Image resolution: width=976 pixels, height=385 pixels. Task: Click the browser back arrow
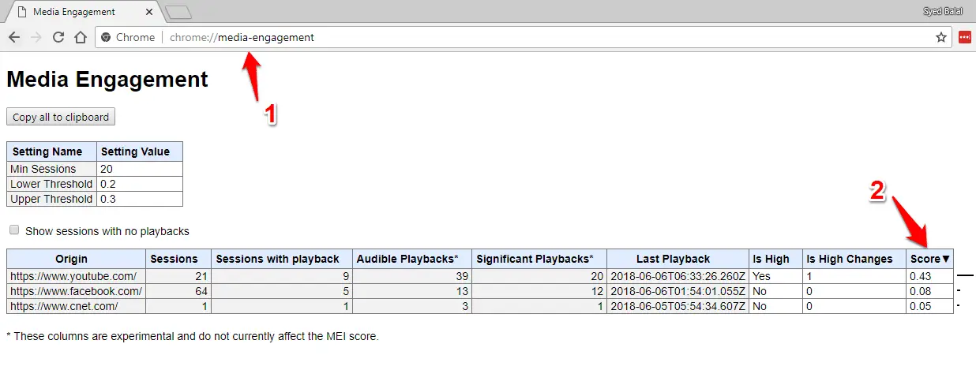(14, 37)
